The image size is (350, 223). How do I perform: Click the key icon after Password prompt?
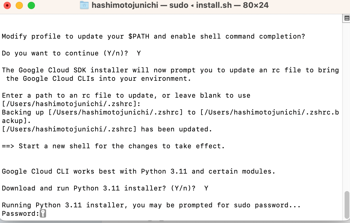pos(43,214)
